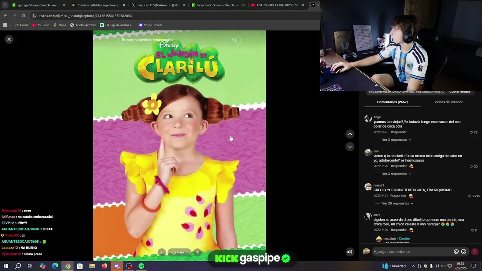Click the search magnifier in TikTok search bar
This screenshot has width=482, height=271.
coord(234,40)
